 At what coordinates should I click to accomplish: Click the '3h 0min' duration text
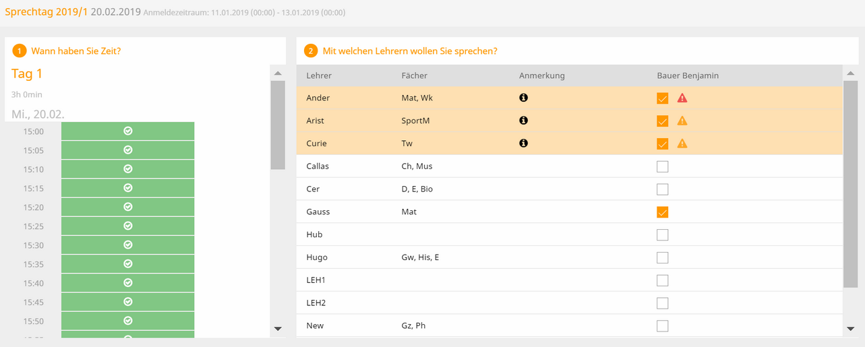tap(27, 95)
